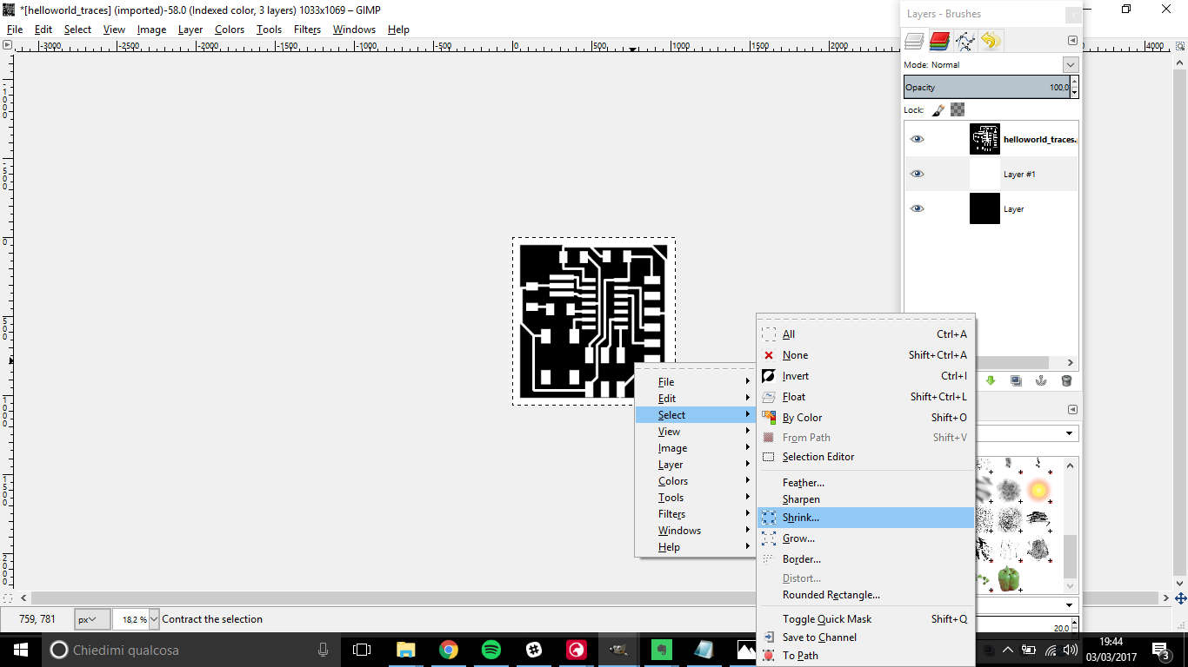This screenshot has height=667, width=1188.
Task: Open the Undo History tab icon
Action: pyautogui.click(x=990, y=40)
